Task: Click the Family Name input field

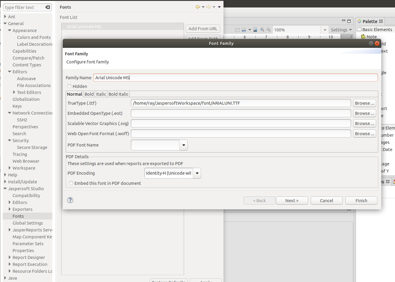Action: click(x=235, y=78)
